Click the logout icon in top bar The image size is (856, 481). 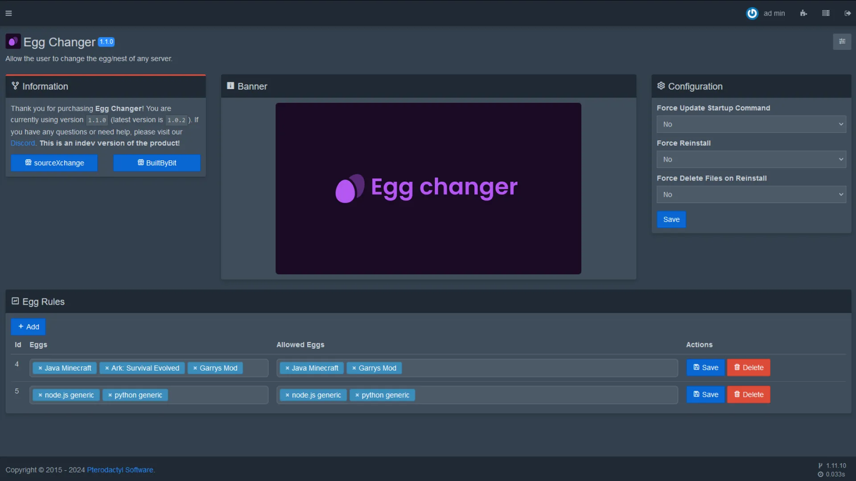click(x=848, y=13)
